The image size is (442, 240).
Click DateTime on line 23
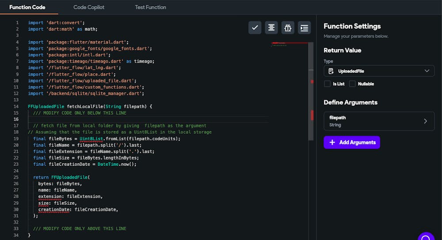click(108, 164)
